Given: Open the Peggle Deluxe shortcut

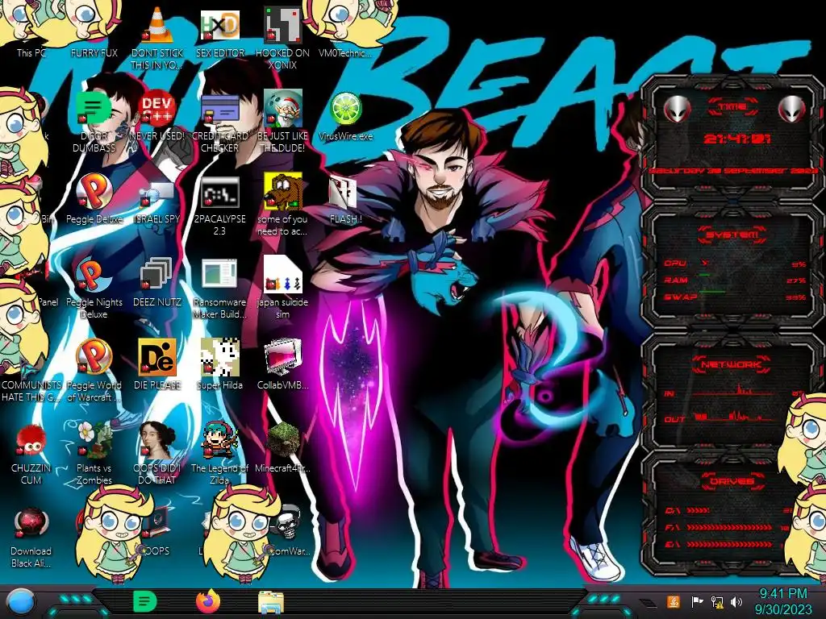Looking at the screenshot, I should pyautogui.click(x=94, y=192).
